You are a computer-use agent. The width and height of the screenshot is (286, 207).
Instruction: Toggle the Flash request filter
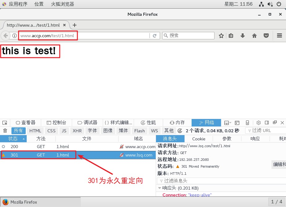pos(140,131)
